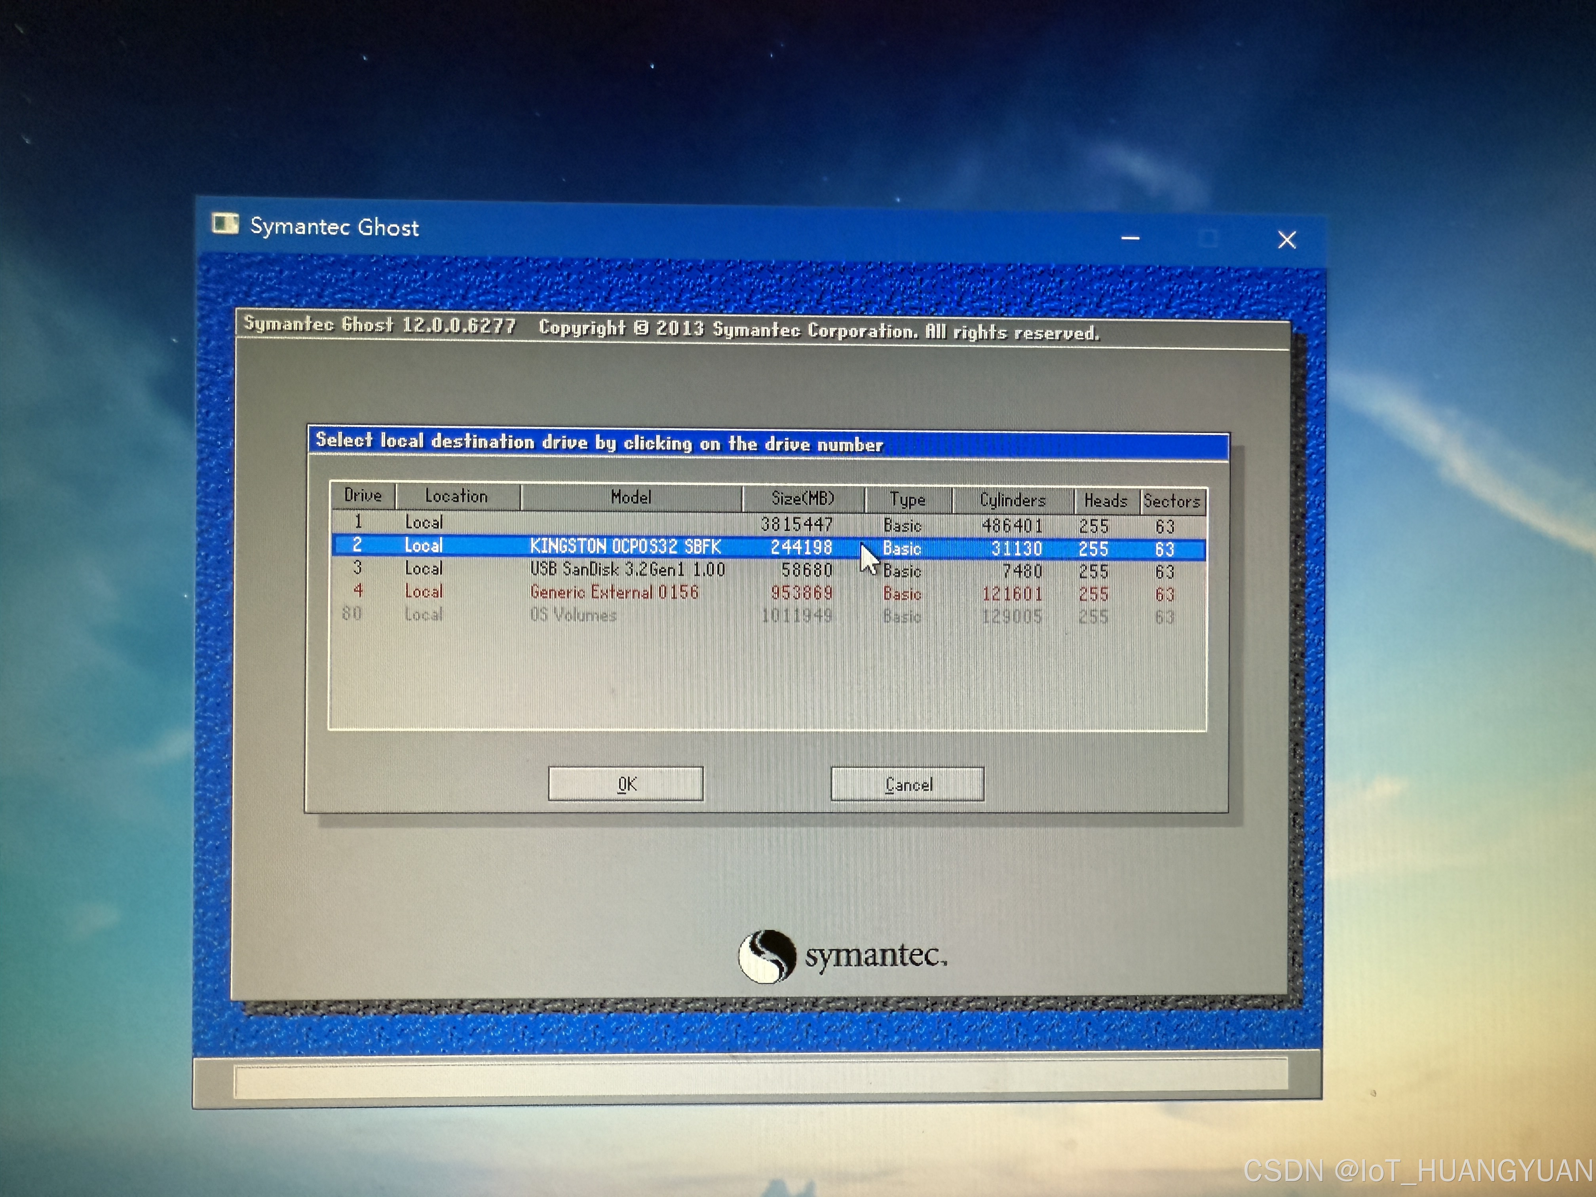Select the OS Volumes drive row
Image resolution: width=1596 pixels, height=1197 pixels.
(768, 616)
